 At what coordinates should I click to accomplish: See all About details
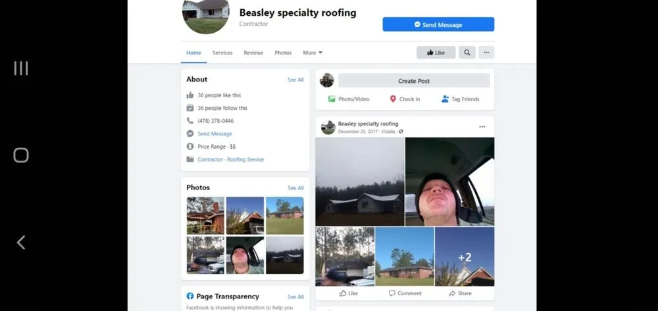pyautogui.click(x=295, y=80)
